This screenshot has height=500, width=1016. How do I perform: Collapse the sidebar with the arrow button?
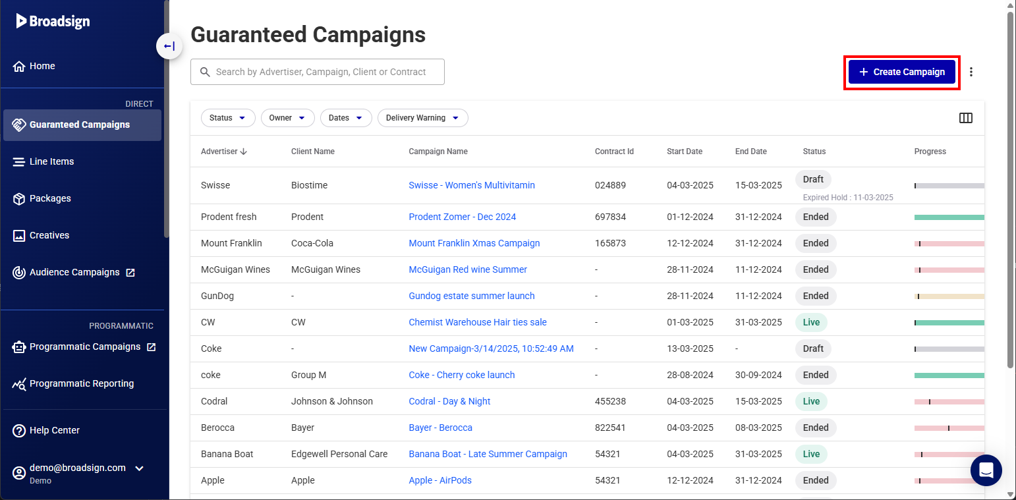click(x=169, y=46)
